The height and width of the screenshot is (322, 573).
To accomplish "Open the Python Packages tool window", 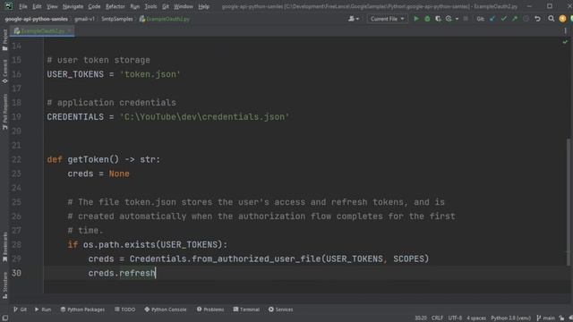I will pos(82,309).
